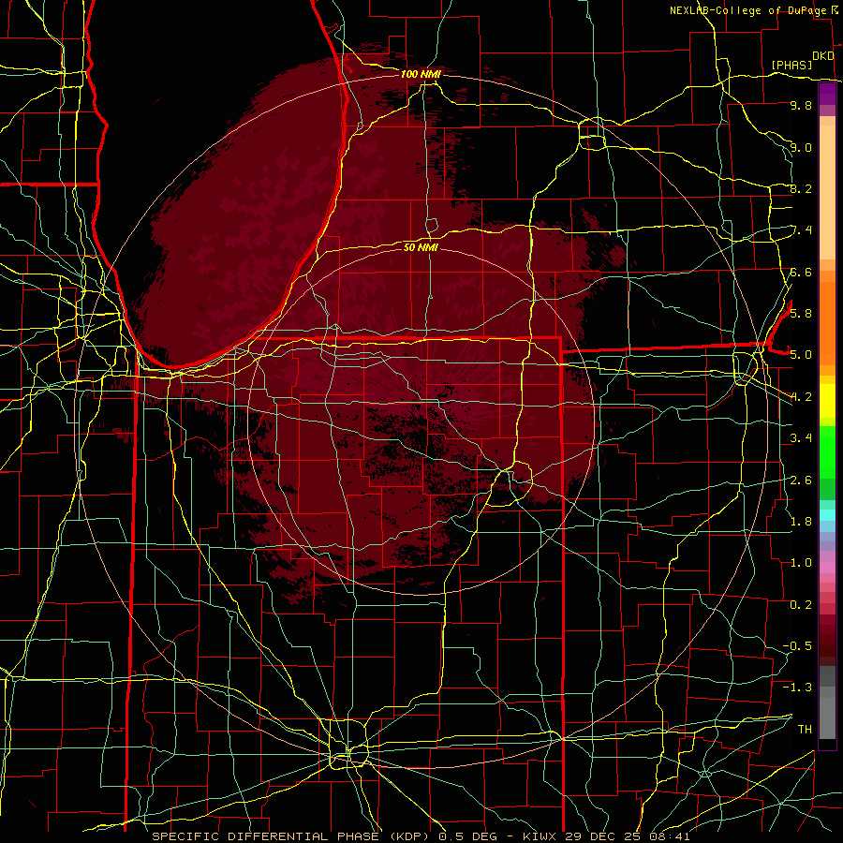Click the 5.0 value on the scale
Screen dimensions: 843x843
(x=801, y=355)
